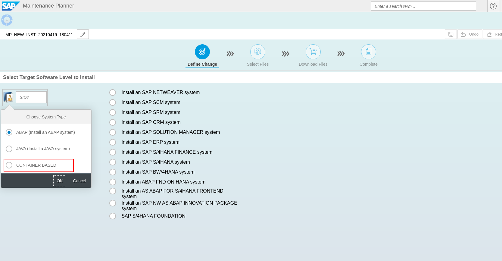Choose SAP NW AS ABAP INNOVATION PACKAGE
The image size is (502, 261).
coord(113,203)
